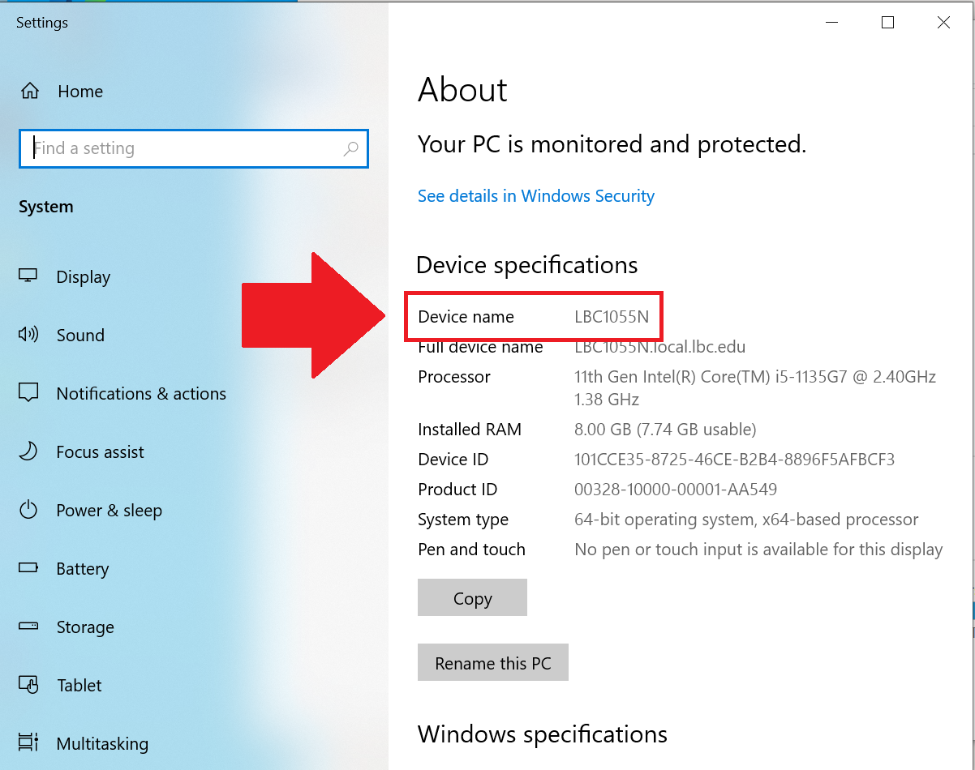Open Tablet settings via the tablet icon
This screenshot has height=770, width=975.
pos(28,685)
